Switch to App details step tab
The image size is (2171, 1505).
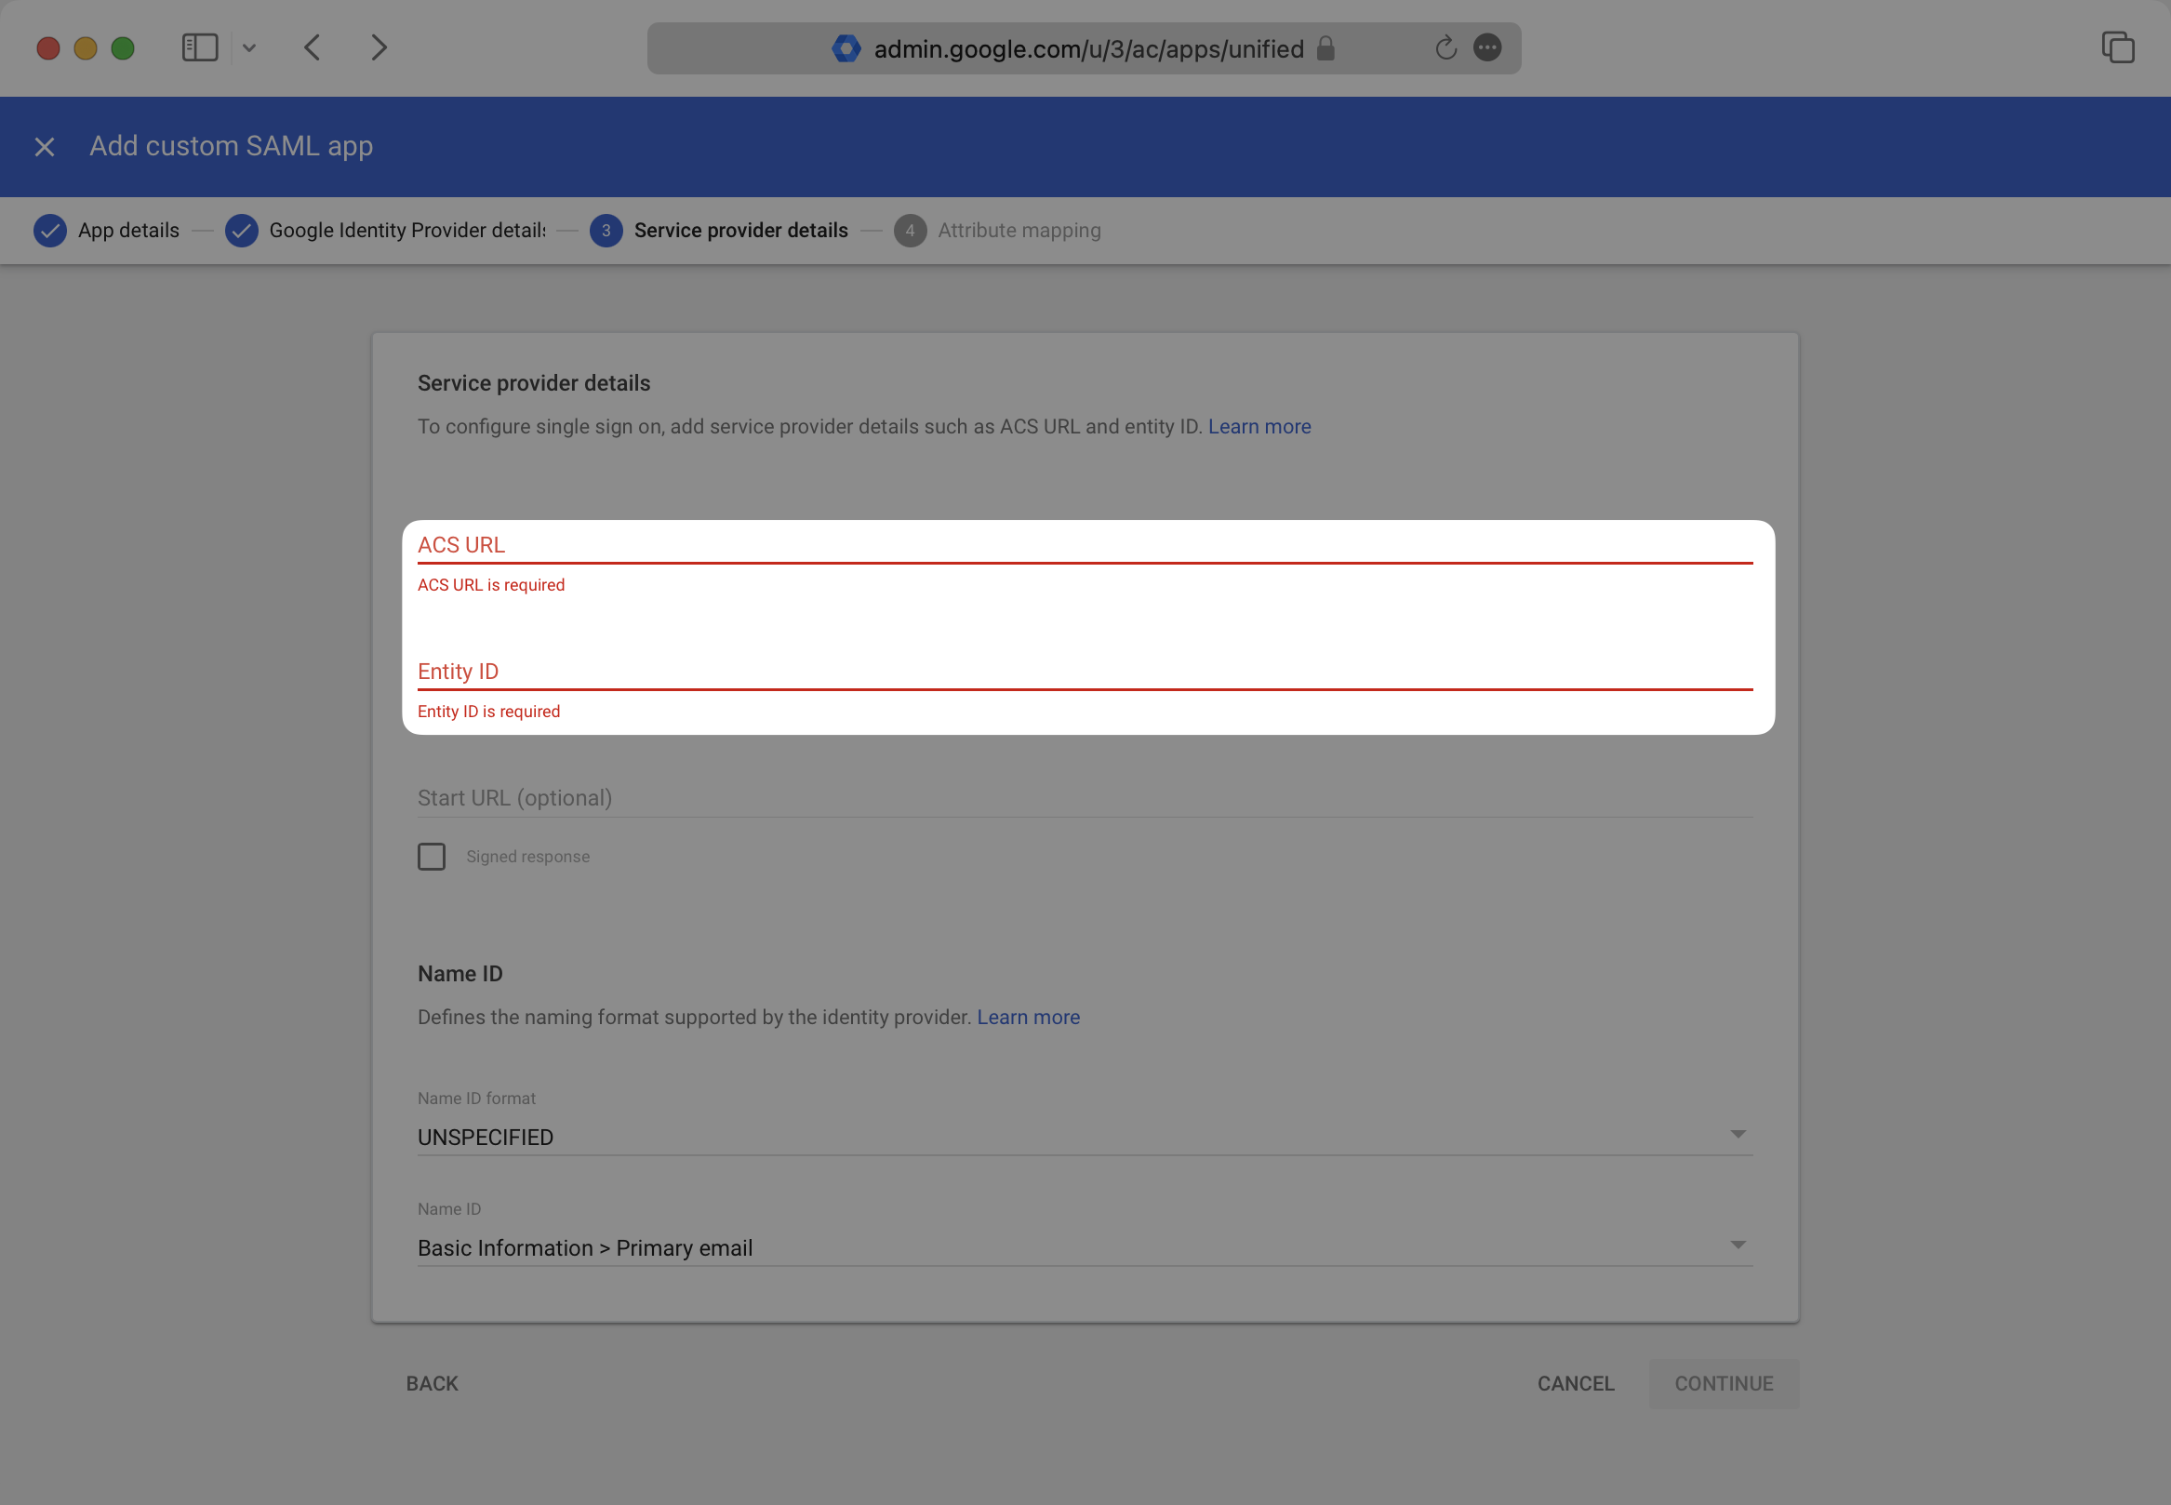coord(128,230)
